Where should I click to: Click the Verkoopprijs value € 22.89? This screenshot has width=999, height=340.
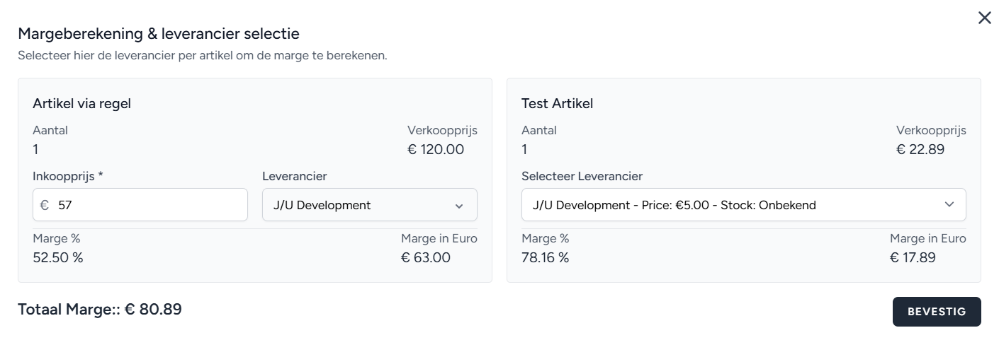tap(920, 149)
